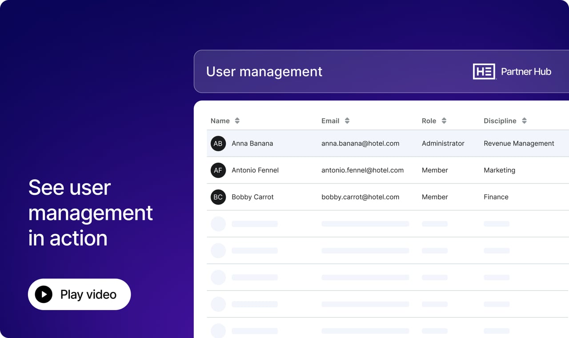569x338 pixels.
Task: Click Marketing discipline for Antonio Fennel
Action: coord(500,170)
